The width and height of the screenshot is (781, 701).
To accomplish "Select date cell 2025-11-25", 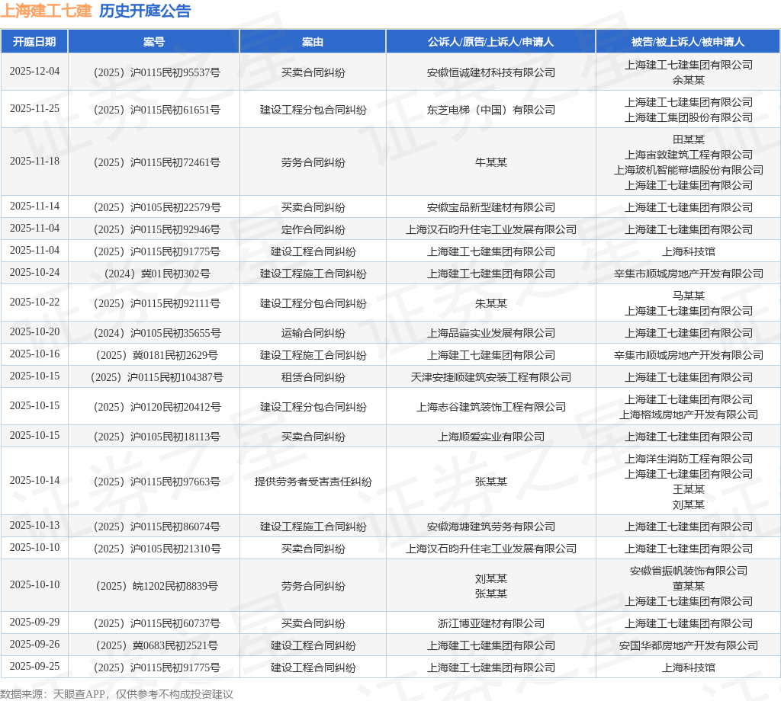I will (x=34, y=108).
